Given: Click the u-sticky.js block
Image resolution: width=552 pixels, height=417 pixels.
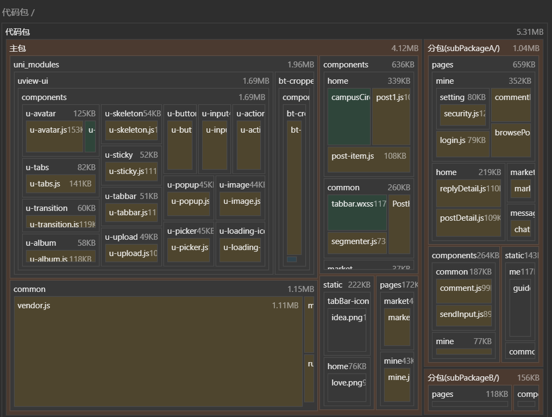Looking at the screenshot, I should [131, 171].
